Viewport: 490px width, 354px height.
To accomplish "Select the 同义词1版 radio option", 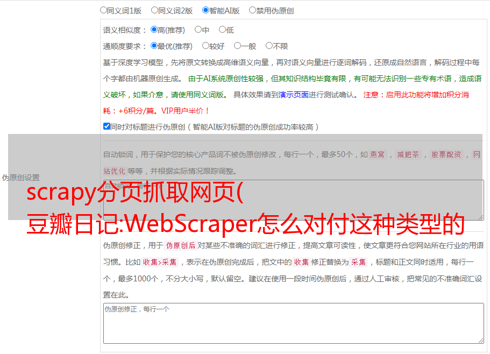I will [x=103, y=10].
